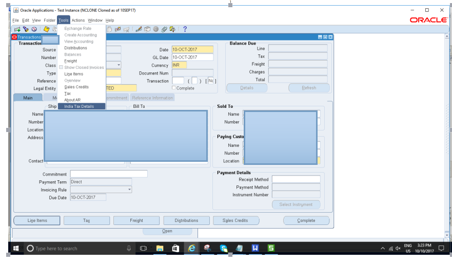Open Task View on the taskbar
This screenshot has width=452, height=263.
143,248
